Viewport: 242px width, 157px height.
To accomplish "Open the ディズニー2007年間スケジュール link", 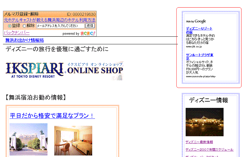I will coord(210,150).
